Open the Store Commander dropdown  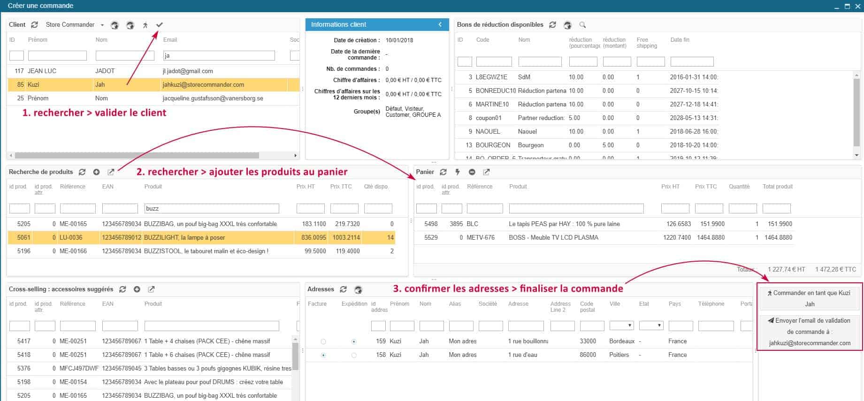pos(102,25)
